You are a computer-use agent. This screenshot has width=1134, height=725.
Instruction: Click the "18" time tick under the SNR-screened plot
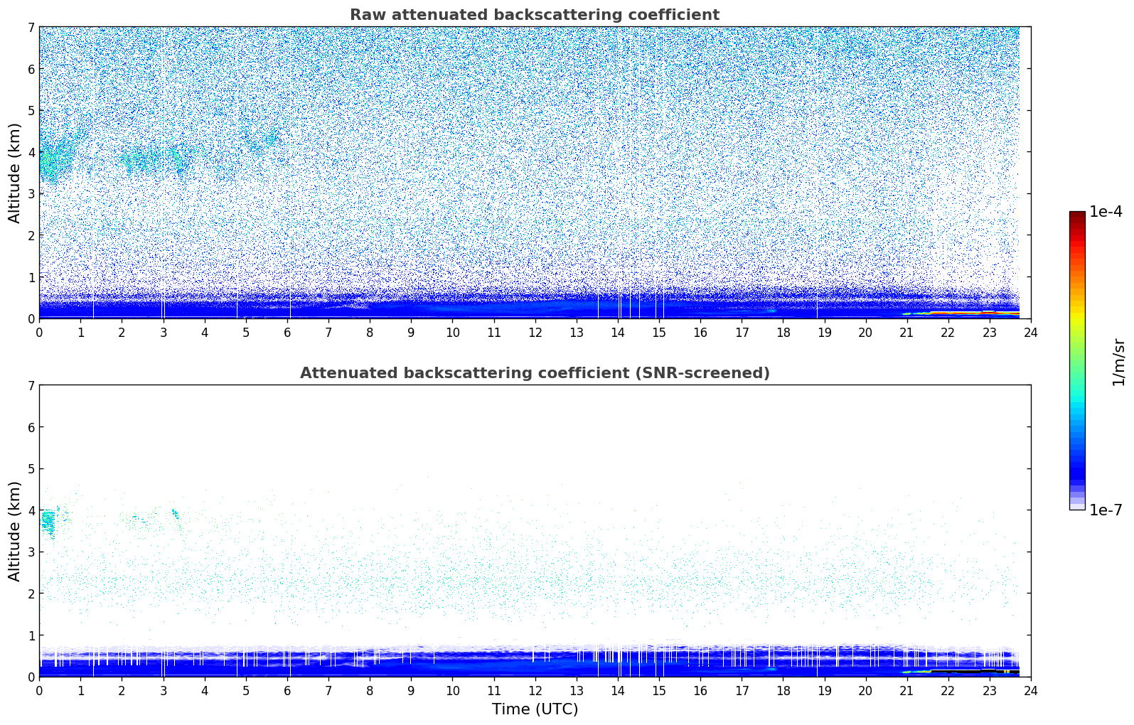[783, 690]
